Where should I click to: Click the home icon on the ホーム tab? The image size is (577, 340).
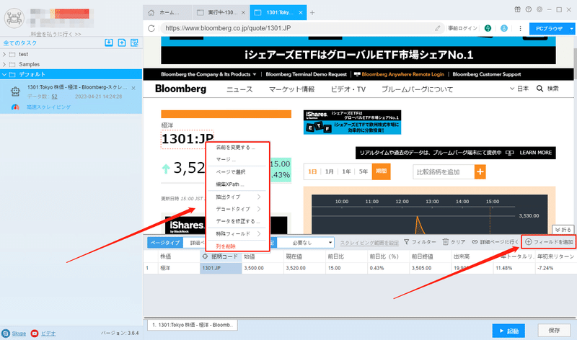(151, 12)
